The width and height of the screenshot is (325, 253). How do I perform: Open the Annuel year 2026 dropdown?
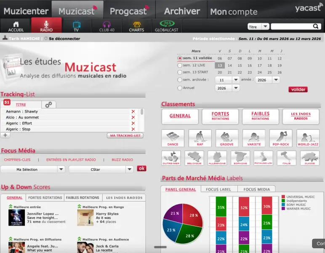tap(227, 88)
